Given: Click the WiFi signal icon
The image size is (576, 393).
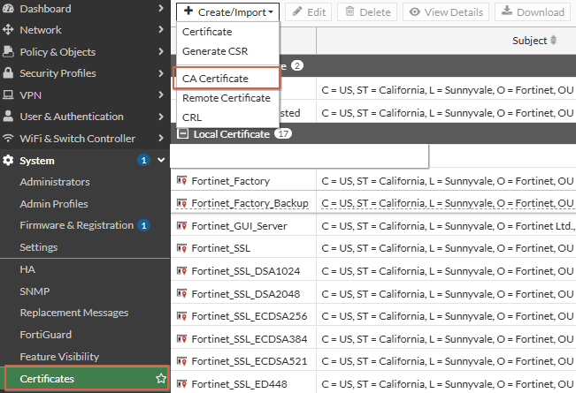Looking at the screenshot, I should tap(8, 138).
